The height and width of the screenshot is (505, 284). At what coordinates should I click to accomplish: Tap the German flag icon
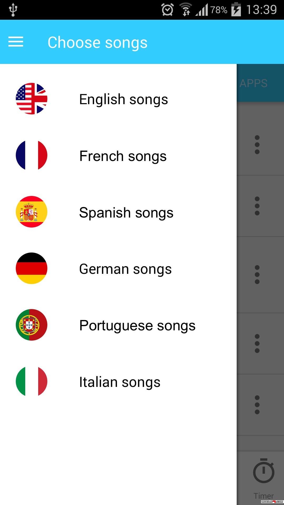click(32, 268)
